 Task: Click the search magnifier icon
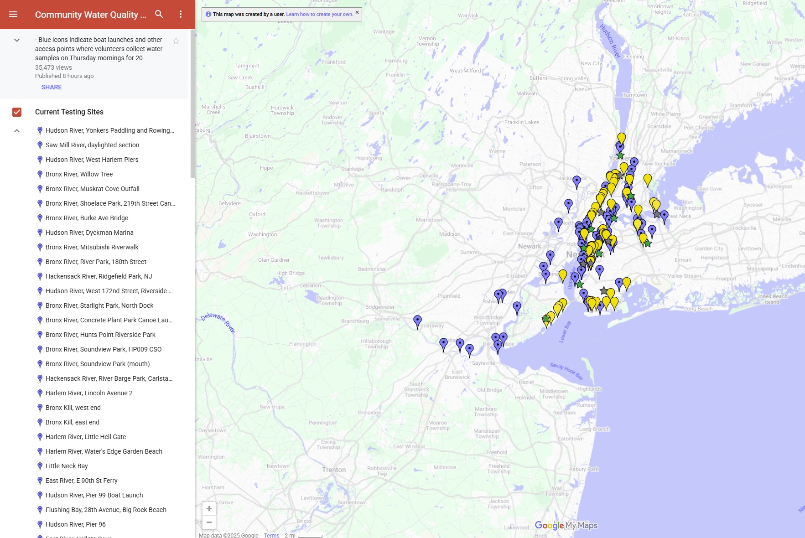pyautogui.click(x=159, y=14)
